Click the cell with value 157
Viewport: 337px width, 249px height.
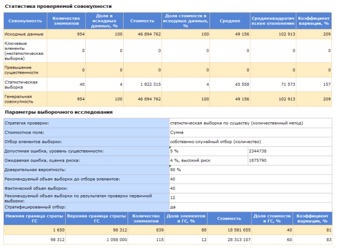(x=314, y=85)
